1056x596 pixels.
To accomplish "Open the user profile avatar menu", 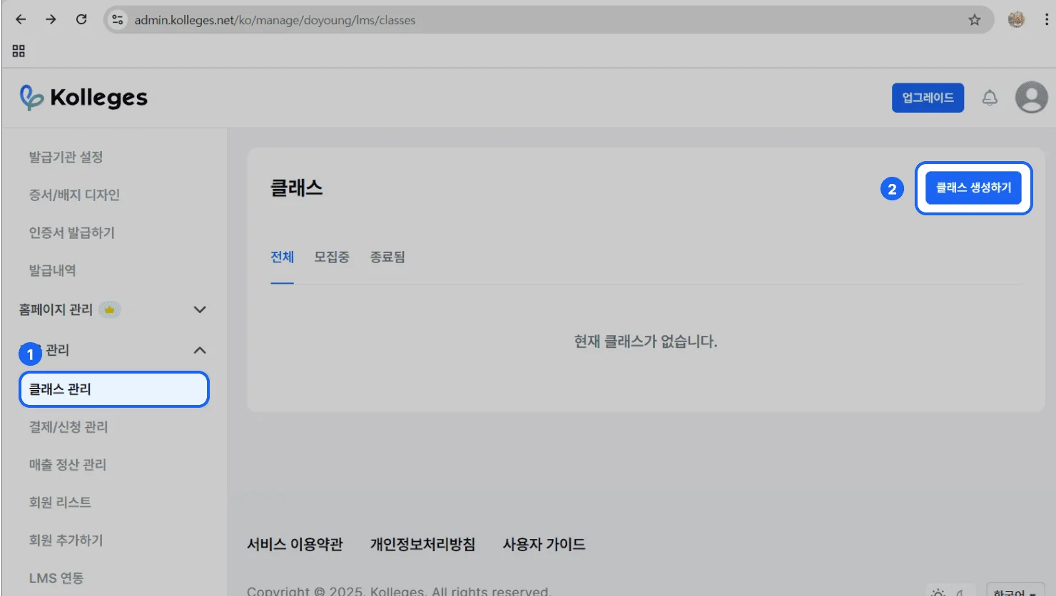I will pos(1031,98).
